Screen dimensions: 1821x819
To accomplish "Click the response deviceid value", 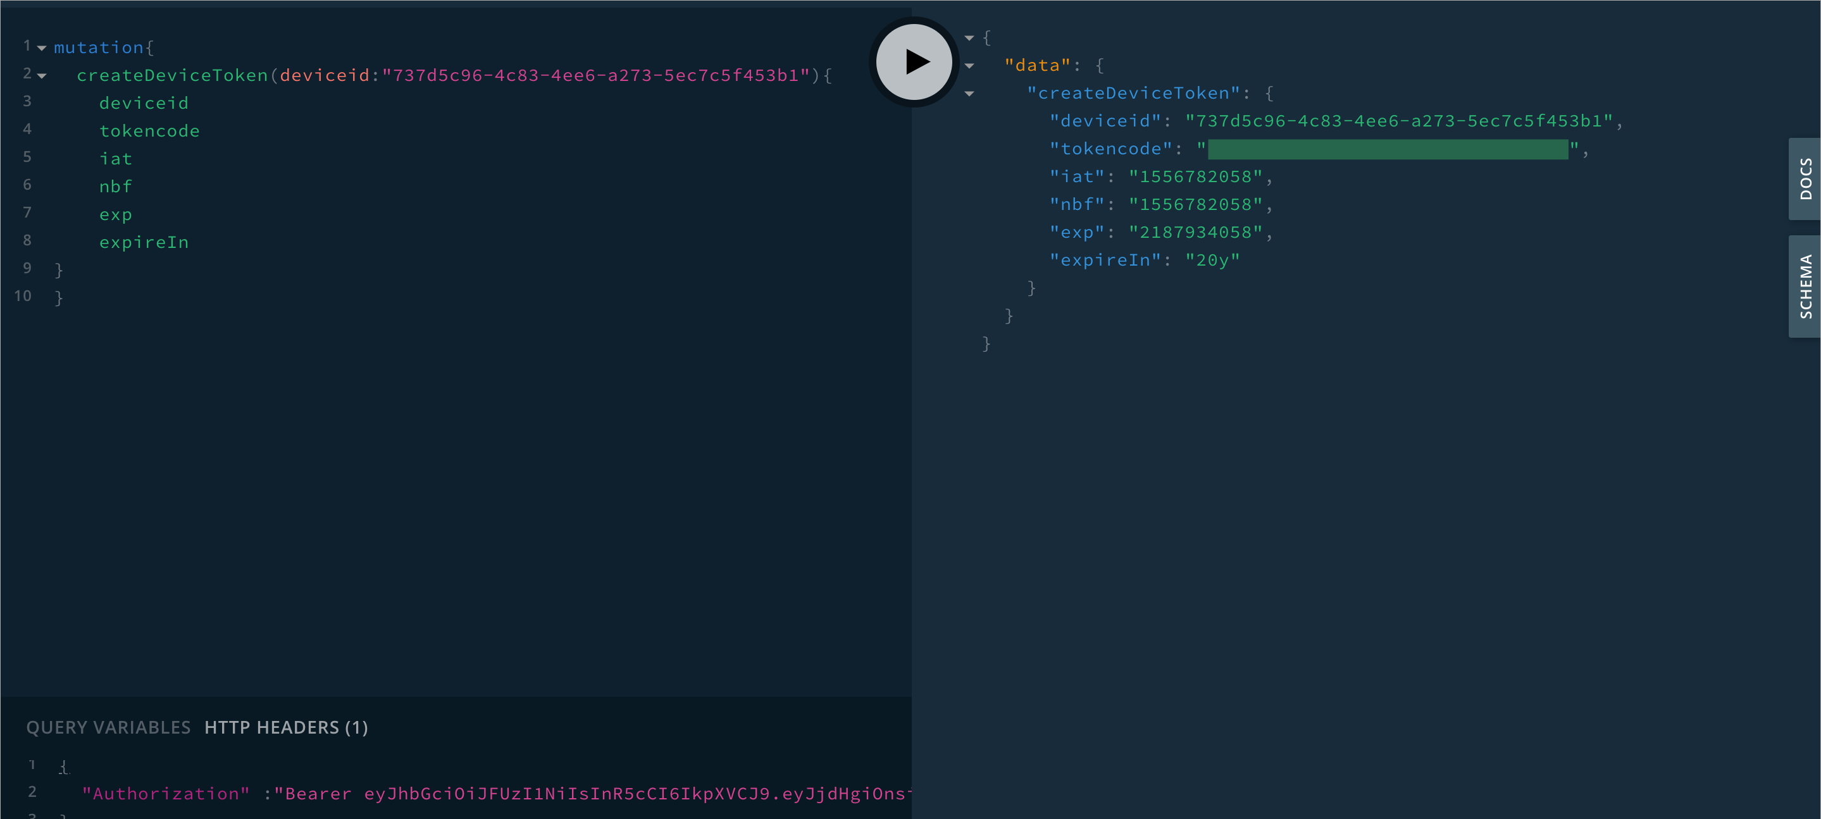I will (1399, 121).
